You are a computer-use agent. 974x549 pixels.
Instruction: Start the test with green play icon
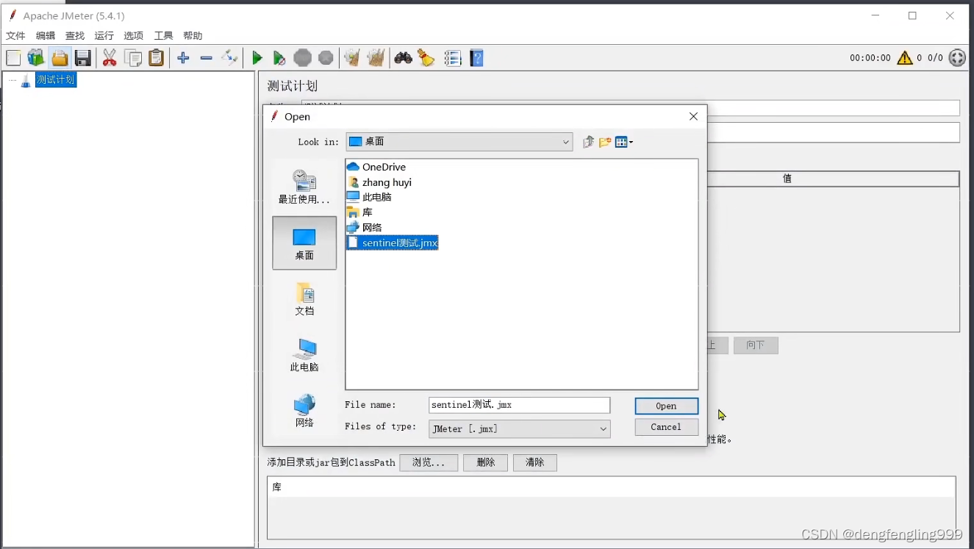257,58
